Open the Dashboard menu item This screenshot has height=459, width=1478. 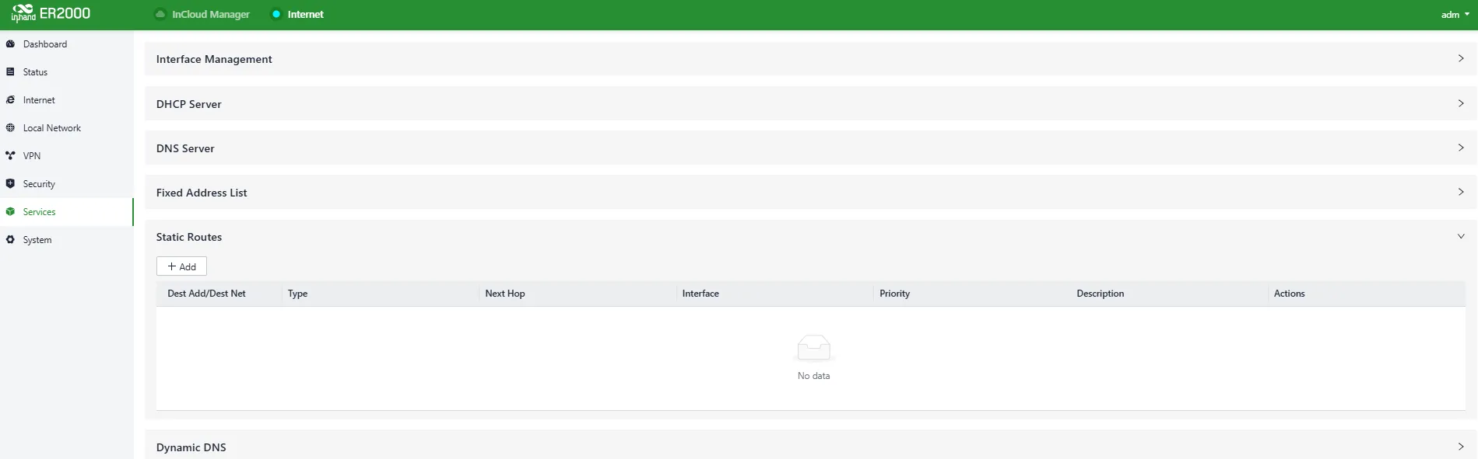67,44
